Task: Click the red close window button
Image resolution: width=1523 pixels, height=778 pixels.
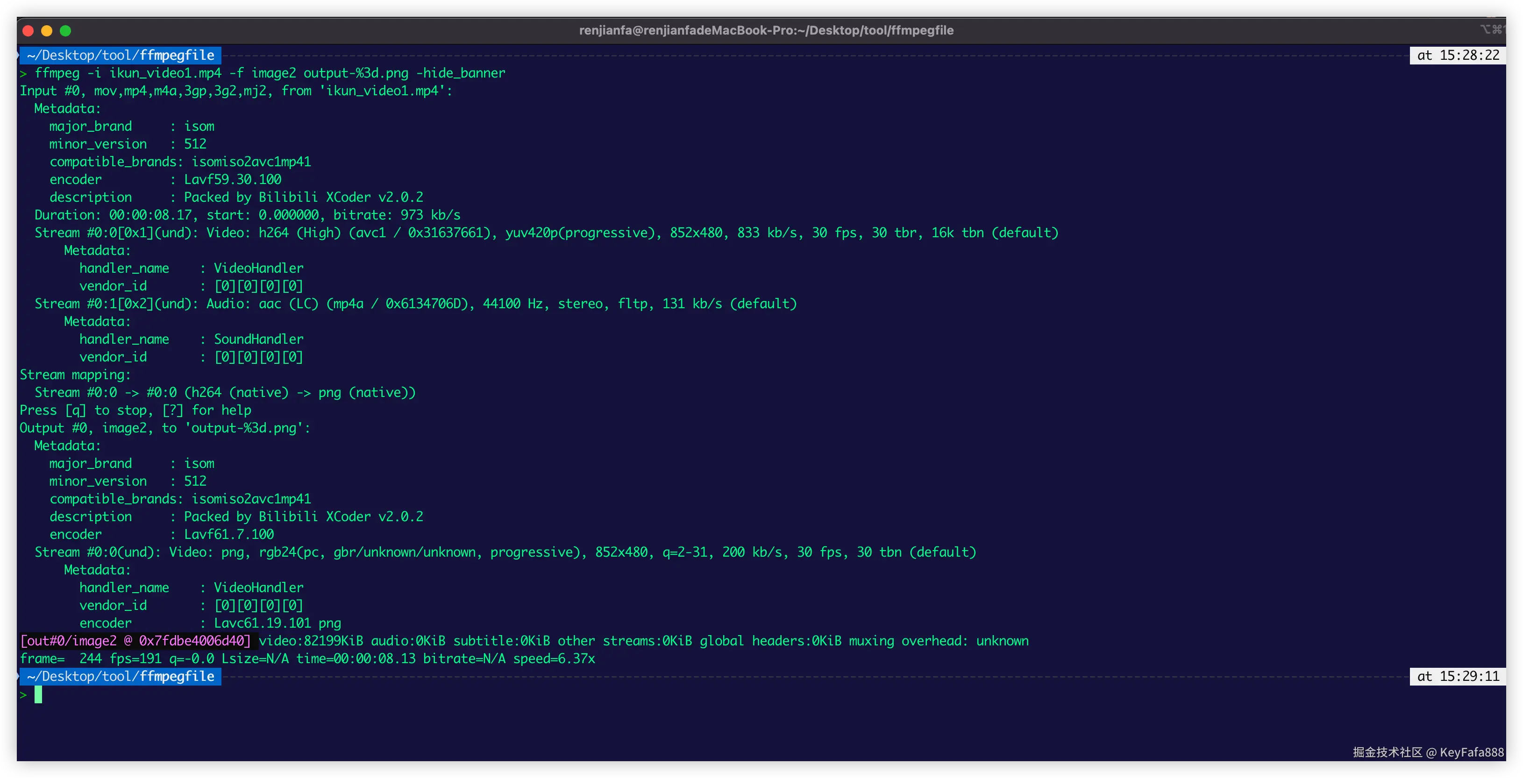Action: (x=28, y=31)
